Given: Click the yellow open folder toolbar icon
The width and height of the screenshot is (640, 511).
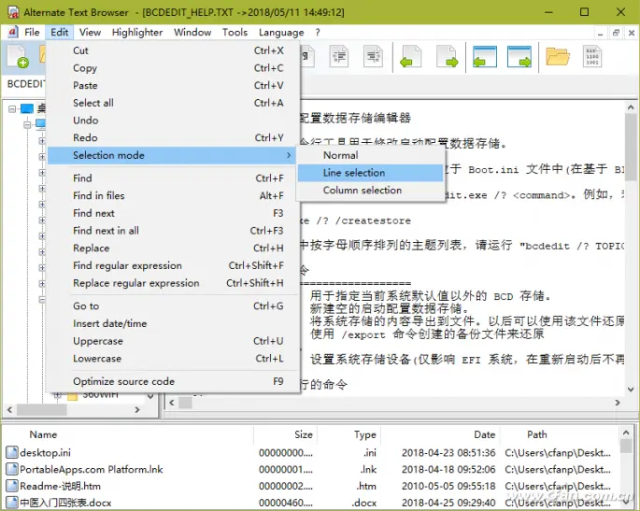Looking at the screenshot, I should (558, 58).
